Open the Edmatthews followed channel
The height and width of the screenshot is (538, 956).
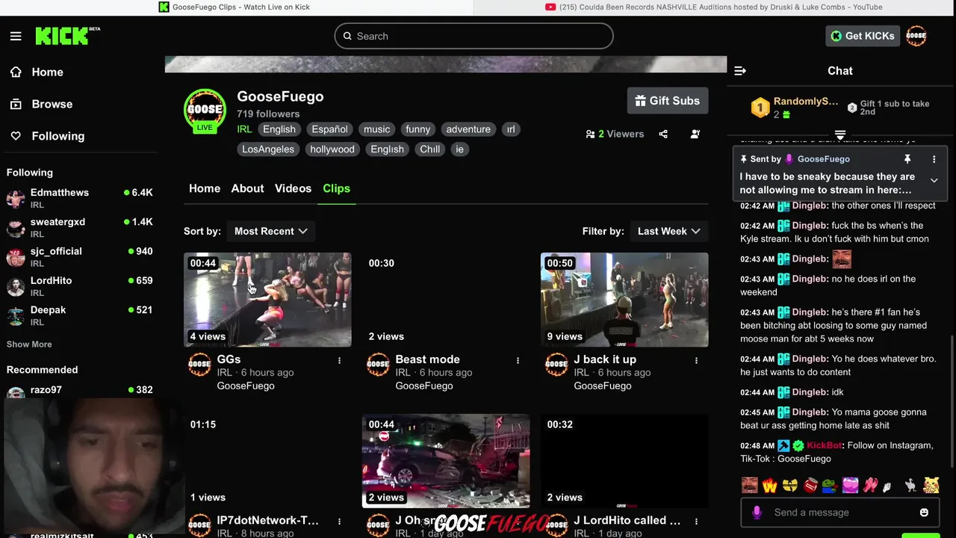(x=79, y=198)
